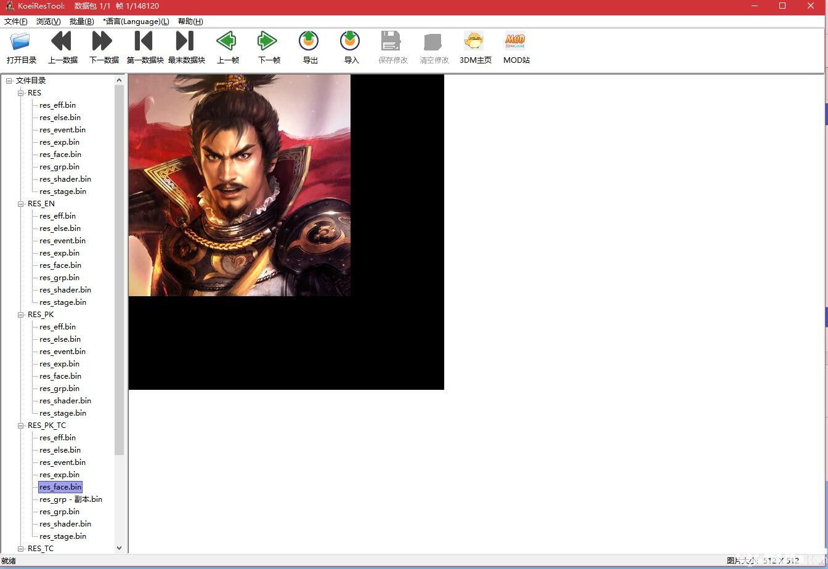
Task: Select res_exp.bin under RES_PK_TC
Action: click(x=60, y=475)
